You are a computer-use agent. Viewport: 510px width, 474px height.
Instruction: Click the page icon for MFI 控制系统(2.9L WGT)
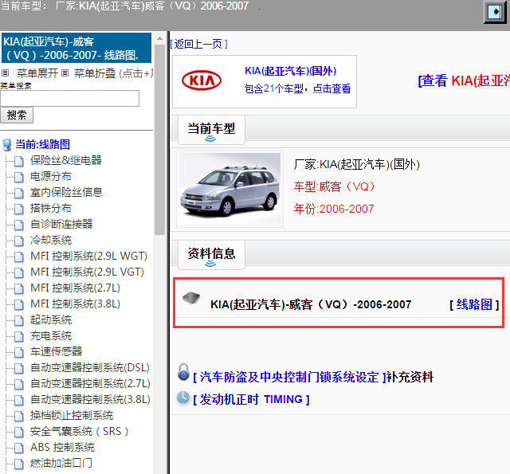click(x=19, y=257)
